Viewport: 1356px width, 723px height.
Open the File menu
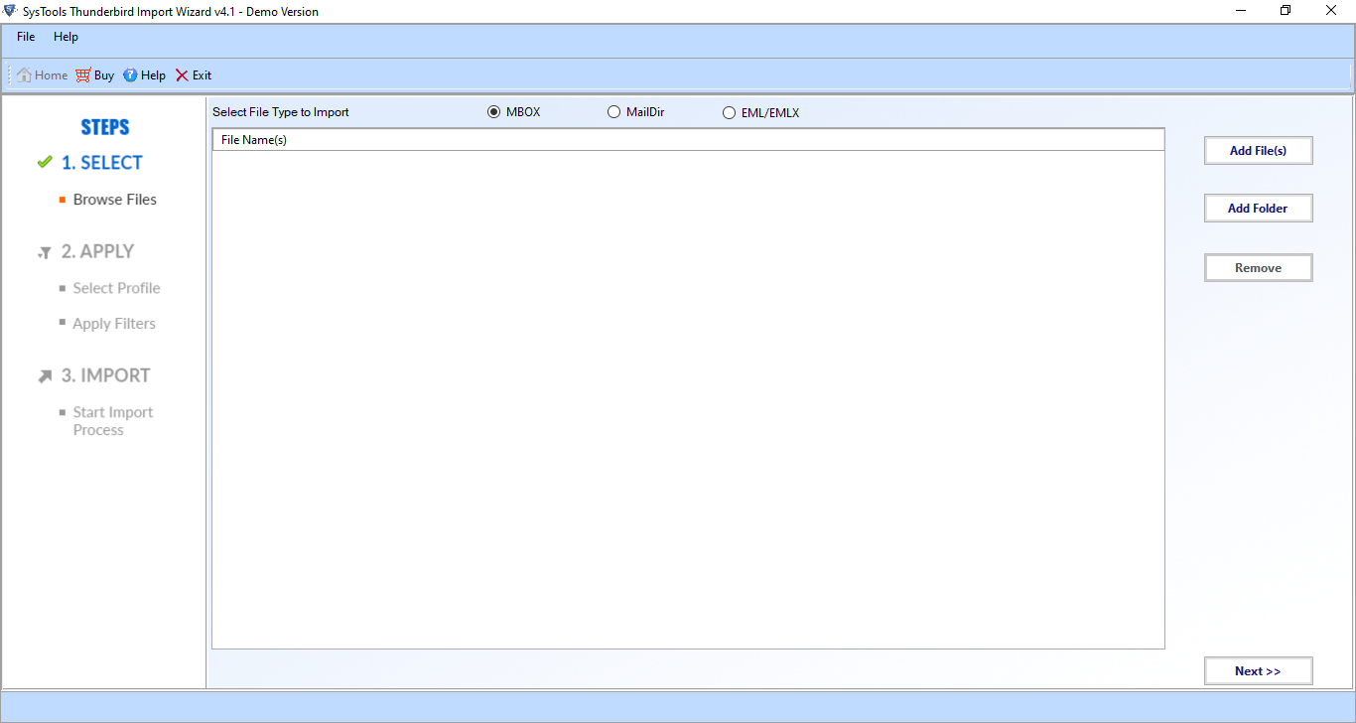point(26,37)
